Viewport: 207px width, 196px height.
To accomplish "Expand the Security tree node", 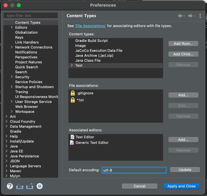I will pyautogui.click(x=12, y=77).
